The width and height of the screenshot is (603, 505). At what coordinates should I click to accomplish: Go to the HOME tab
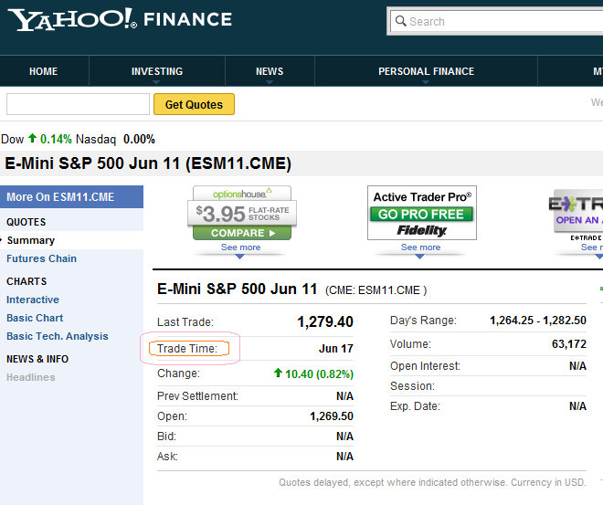[x=43, y=72]
